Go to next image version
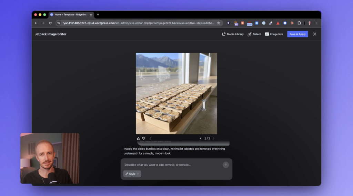This screenshot has height=196, width=353. coord(214,139)
